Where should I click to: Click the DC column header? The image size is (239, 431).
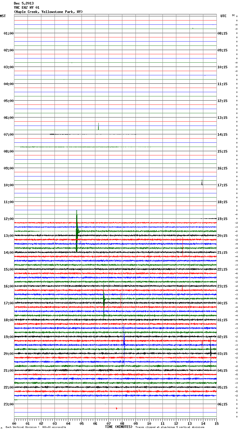coord(233,15)
